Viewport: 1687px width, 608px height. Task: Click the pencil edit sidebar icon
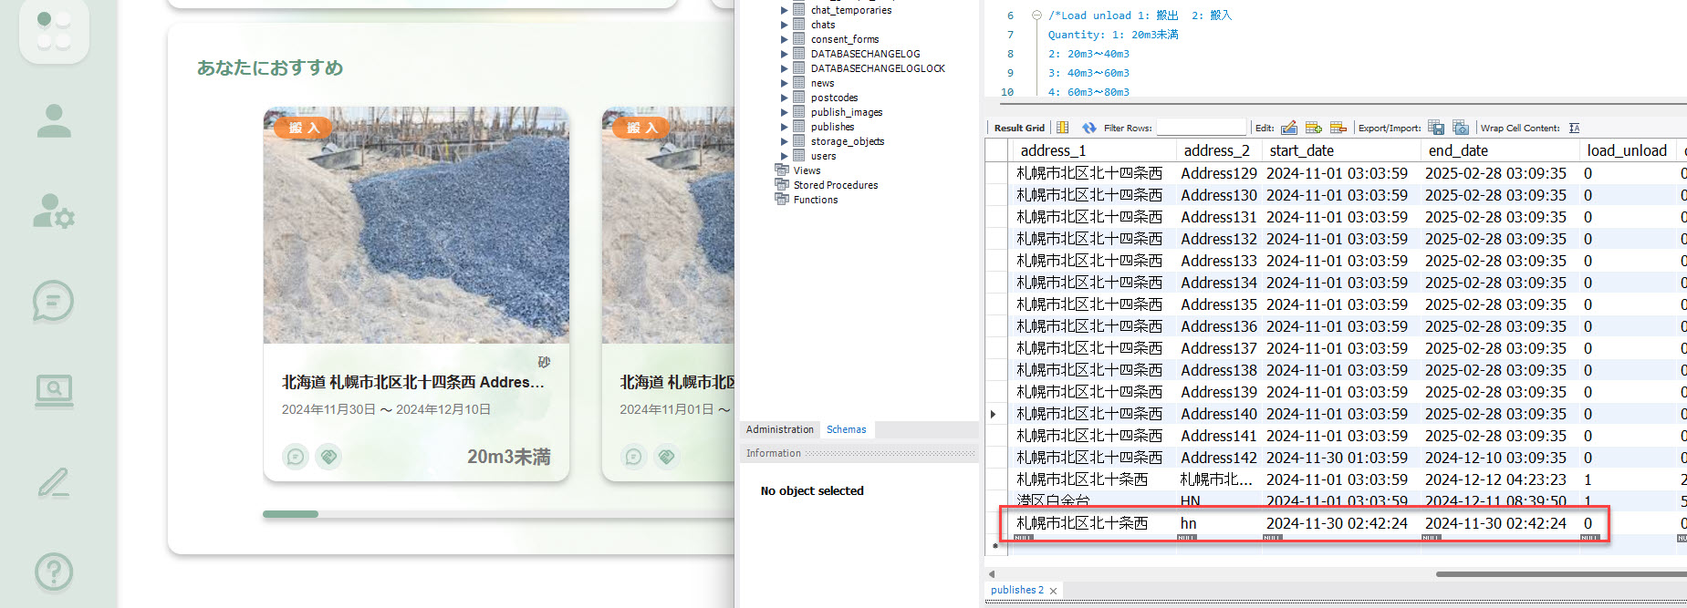pyautogui.click(x=54, y=482)
